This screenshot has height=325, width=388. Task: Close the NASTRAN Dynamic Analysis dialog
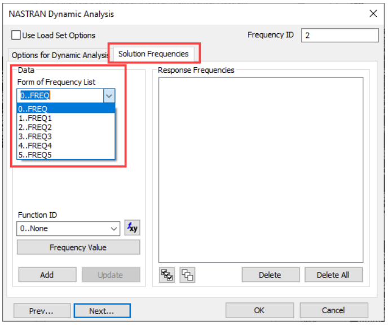[x=373, y=14]
